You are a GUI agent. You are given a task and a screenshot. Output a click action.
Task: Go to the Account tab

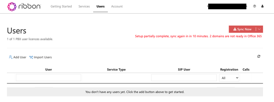pos(117,7)
